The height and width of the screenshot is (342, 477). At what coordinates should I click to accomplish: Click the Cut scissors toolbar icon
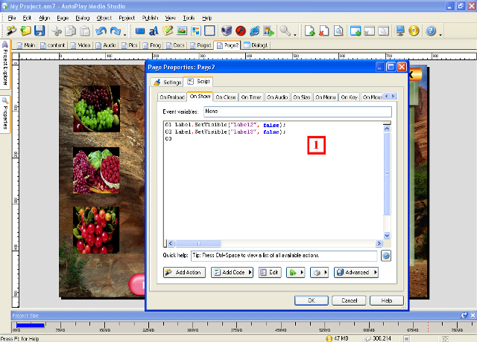point(57,31)
